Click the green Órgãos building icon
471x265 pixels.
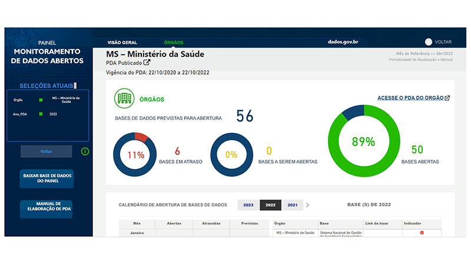coord(124,98)
